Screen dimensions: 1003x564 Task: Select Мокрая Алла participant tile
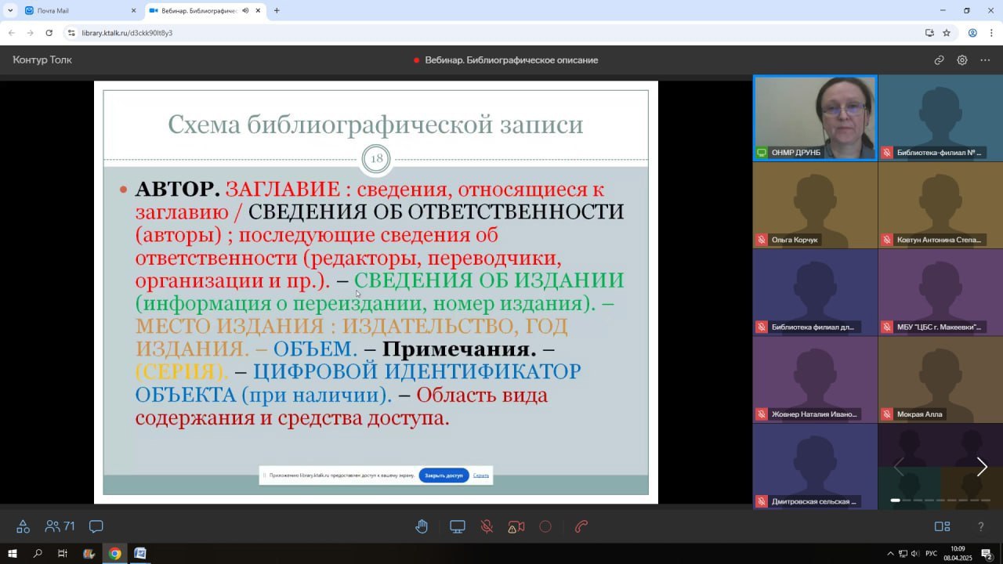(940, 379)
